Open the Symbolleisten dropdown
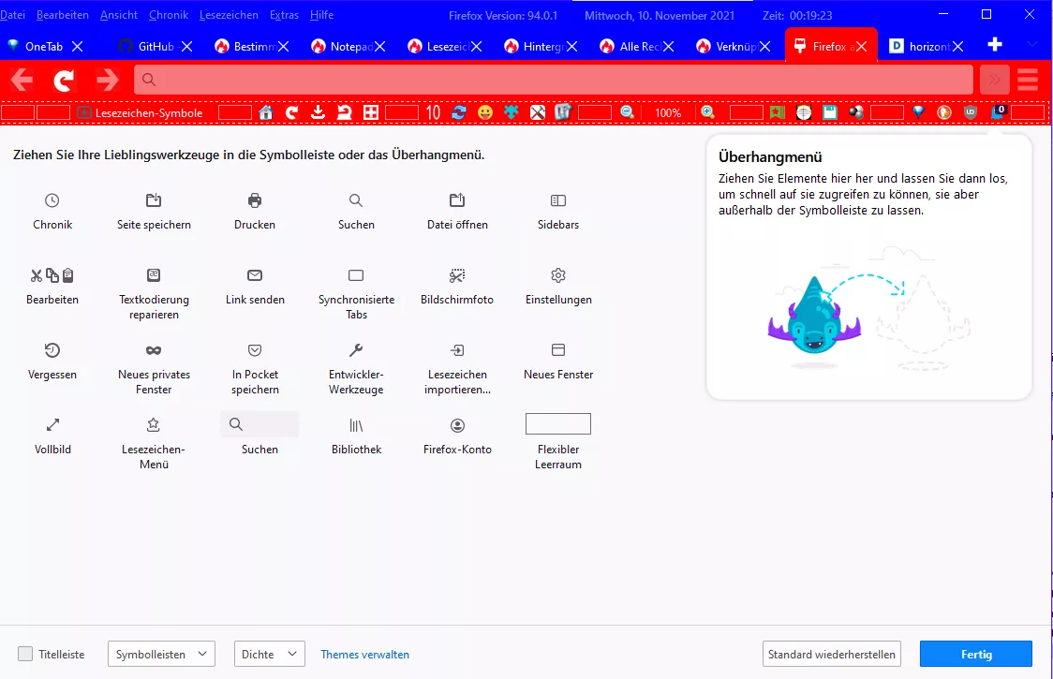The height and width of the screenshot is (679, 1053). [162, 654]
